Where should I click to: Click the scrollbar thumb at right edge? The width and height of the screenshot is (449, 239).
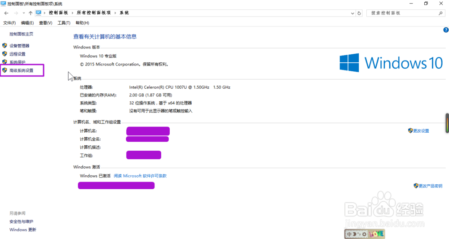pyautogui.click(x=447, y=123)
